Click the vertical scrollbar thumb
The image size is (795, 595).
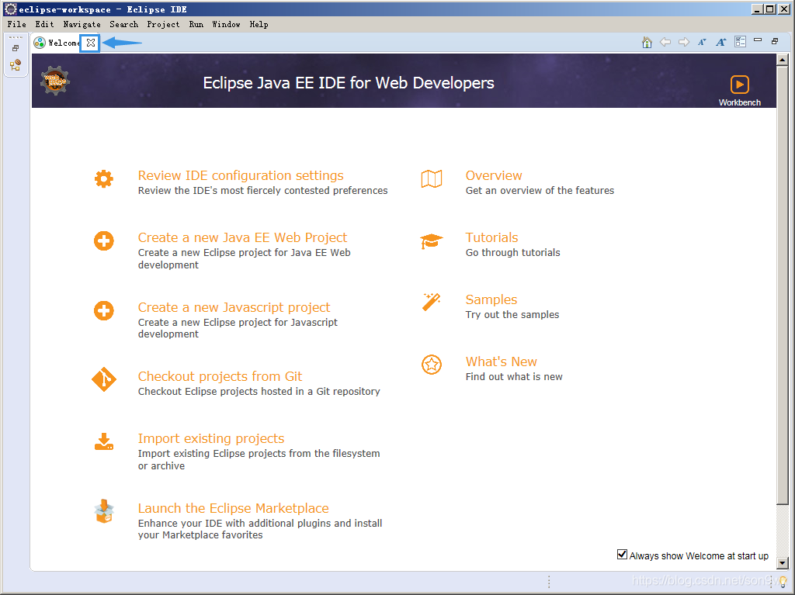(x=783, y=285)
